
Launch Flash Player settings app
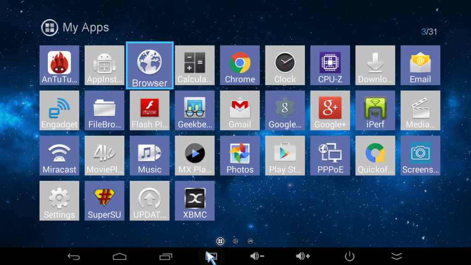pyautogui.click(x=149, y=110)
